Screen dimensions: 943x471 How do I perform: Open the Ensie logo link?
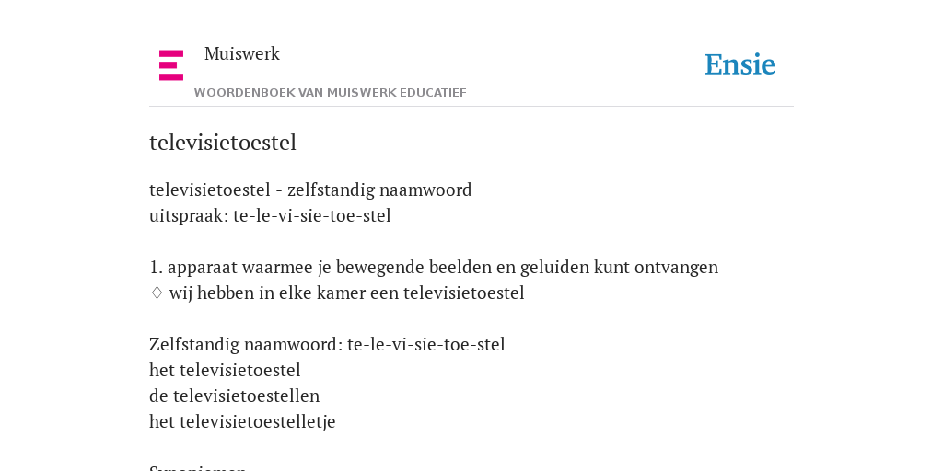click(740, 64)
